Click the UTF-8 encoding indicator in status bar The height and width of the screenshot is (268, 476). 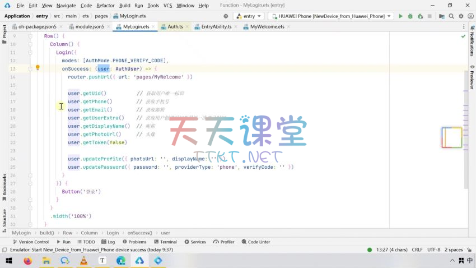(433, 249)
